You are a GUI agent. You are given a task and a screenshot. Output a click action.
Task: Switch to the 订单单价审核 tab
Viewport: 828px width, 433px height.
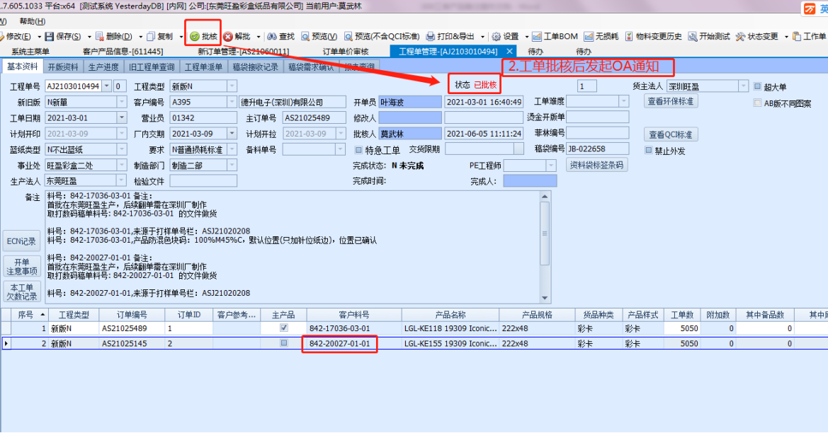click(346, 51)
